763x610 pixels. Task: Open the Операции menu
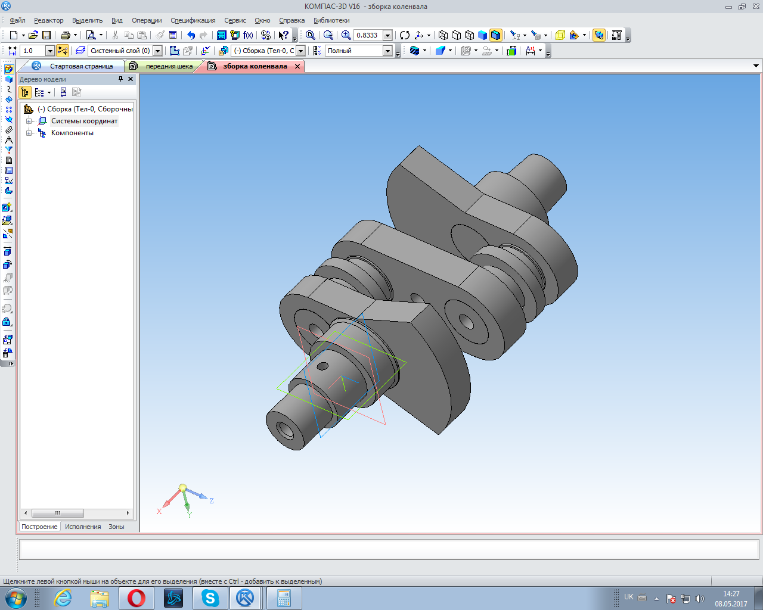[x=147, y=20]
